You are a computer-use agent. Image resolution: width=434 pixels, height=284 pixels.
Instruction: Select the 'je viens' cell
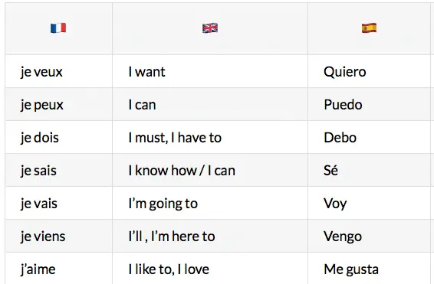click(x=59, y=236)
